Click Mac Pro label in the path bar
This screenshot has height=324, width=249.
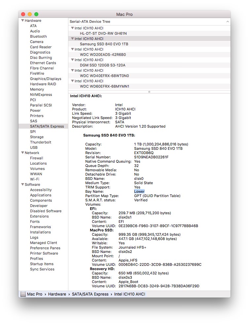[34, 294]
